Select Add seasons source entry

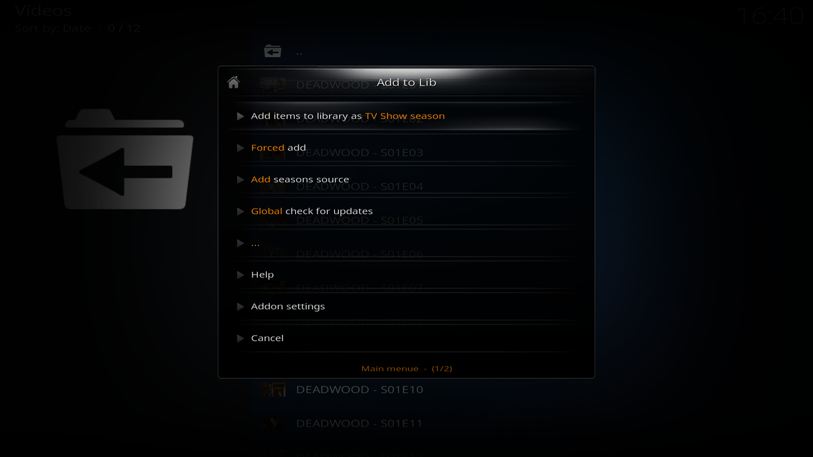pyautogui.click(x=406, y=180)
